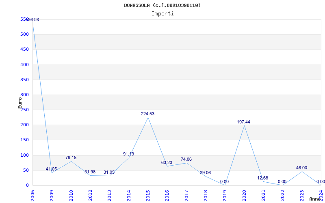Select the 2020 year label
Viewport: 325px width, 203px height.
tap(244, 195)
